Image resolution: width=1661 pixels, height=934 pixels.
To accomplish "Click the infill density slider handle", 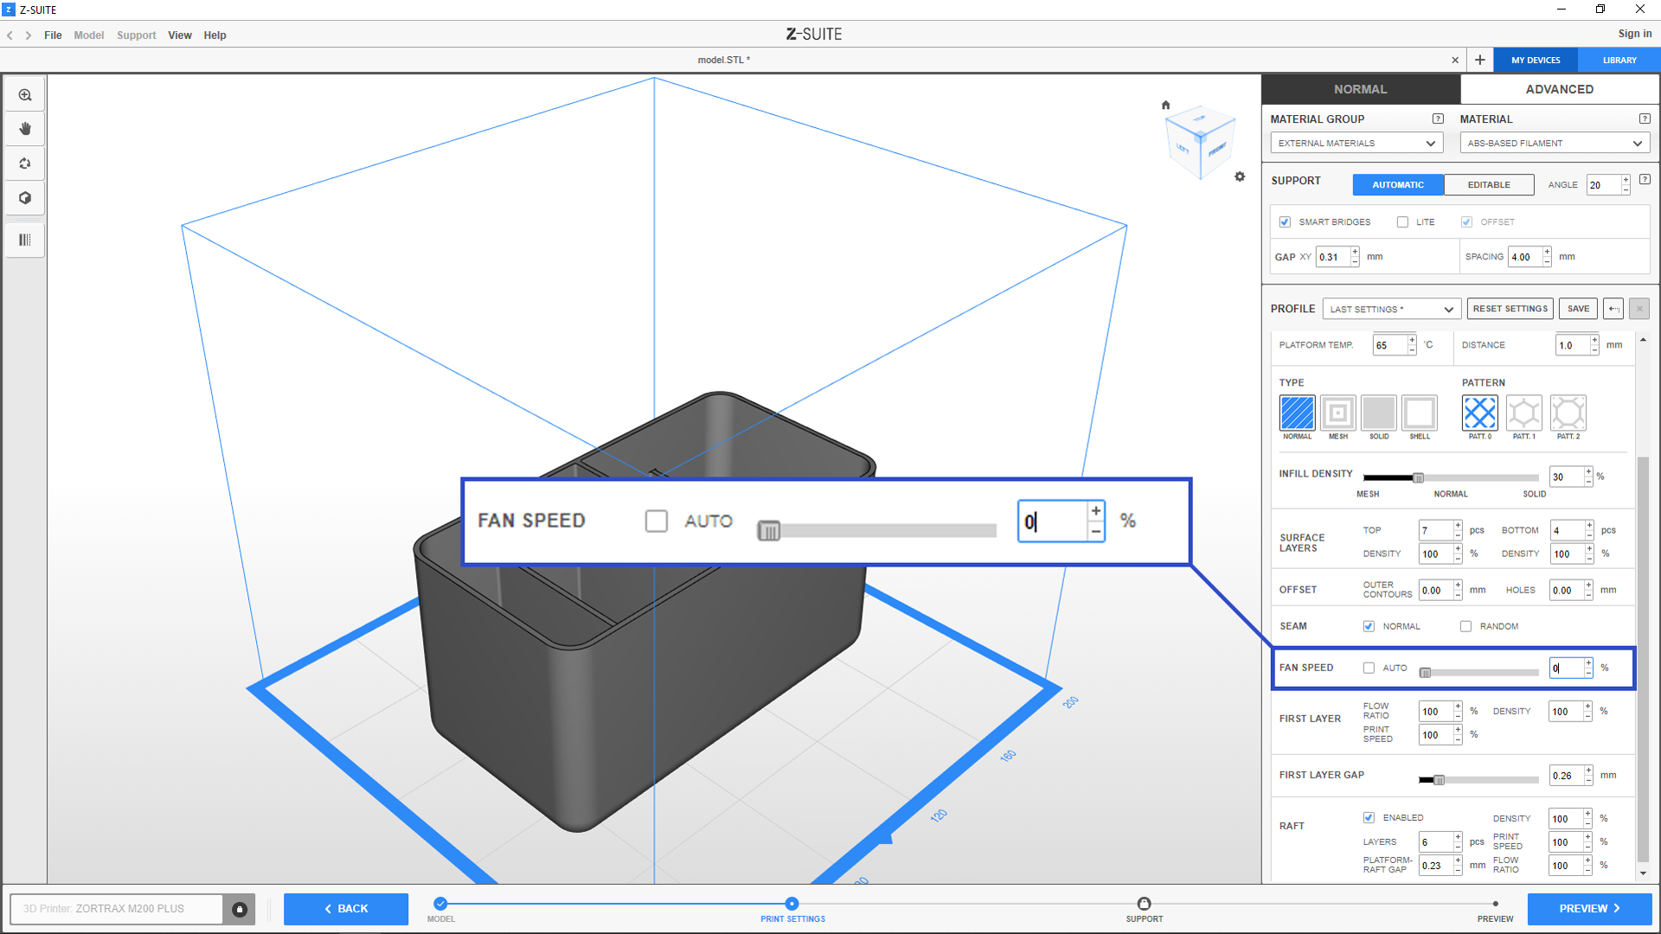I will coord(1418,477).
